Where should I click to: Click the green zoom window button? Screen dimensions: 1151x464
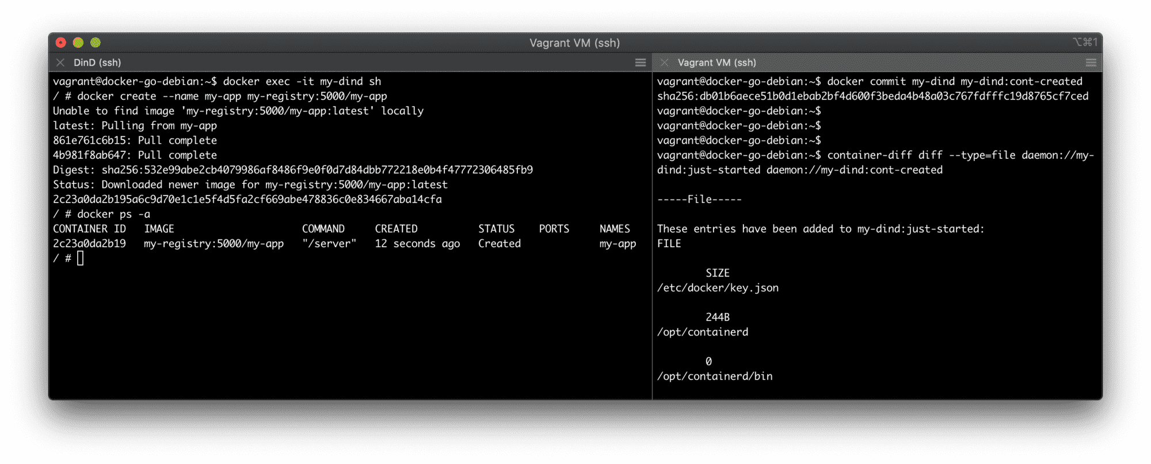[96, 43]
